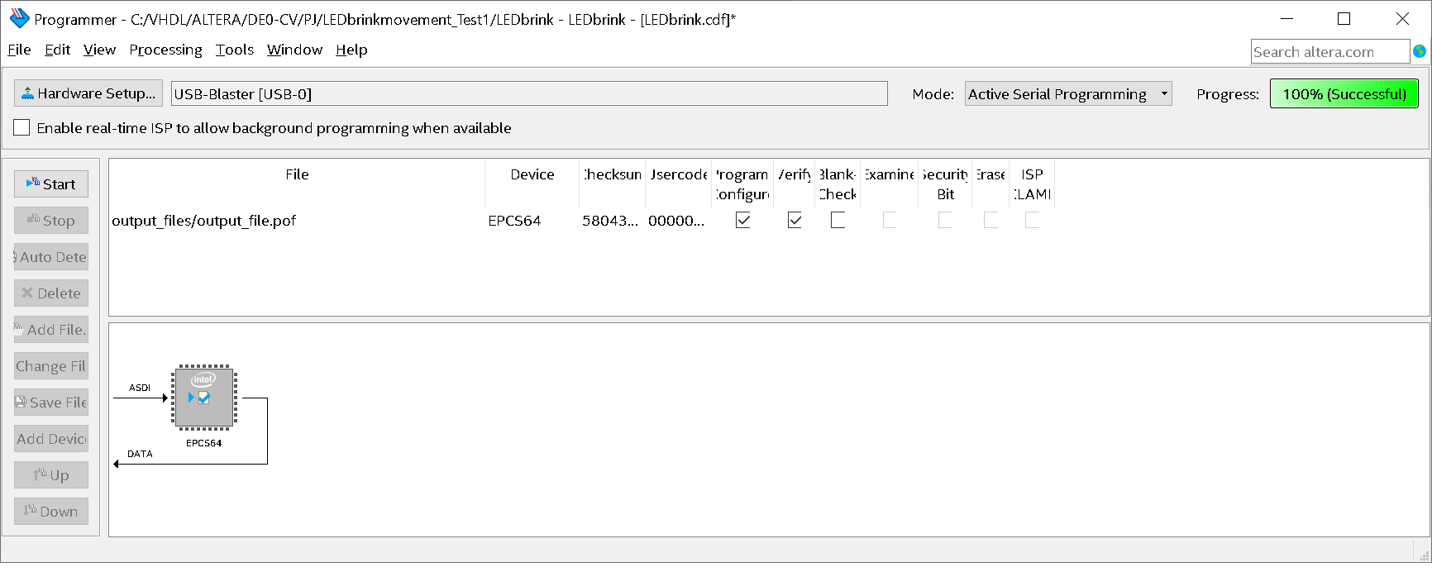Screen dimensions: 1432x572
Task: Click the Add File button
Action: pyautogui.click(x=51, y=329)
